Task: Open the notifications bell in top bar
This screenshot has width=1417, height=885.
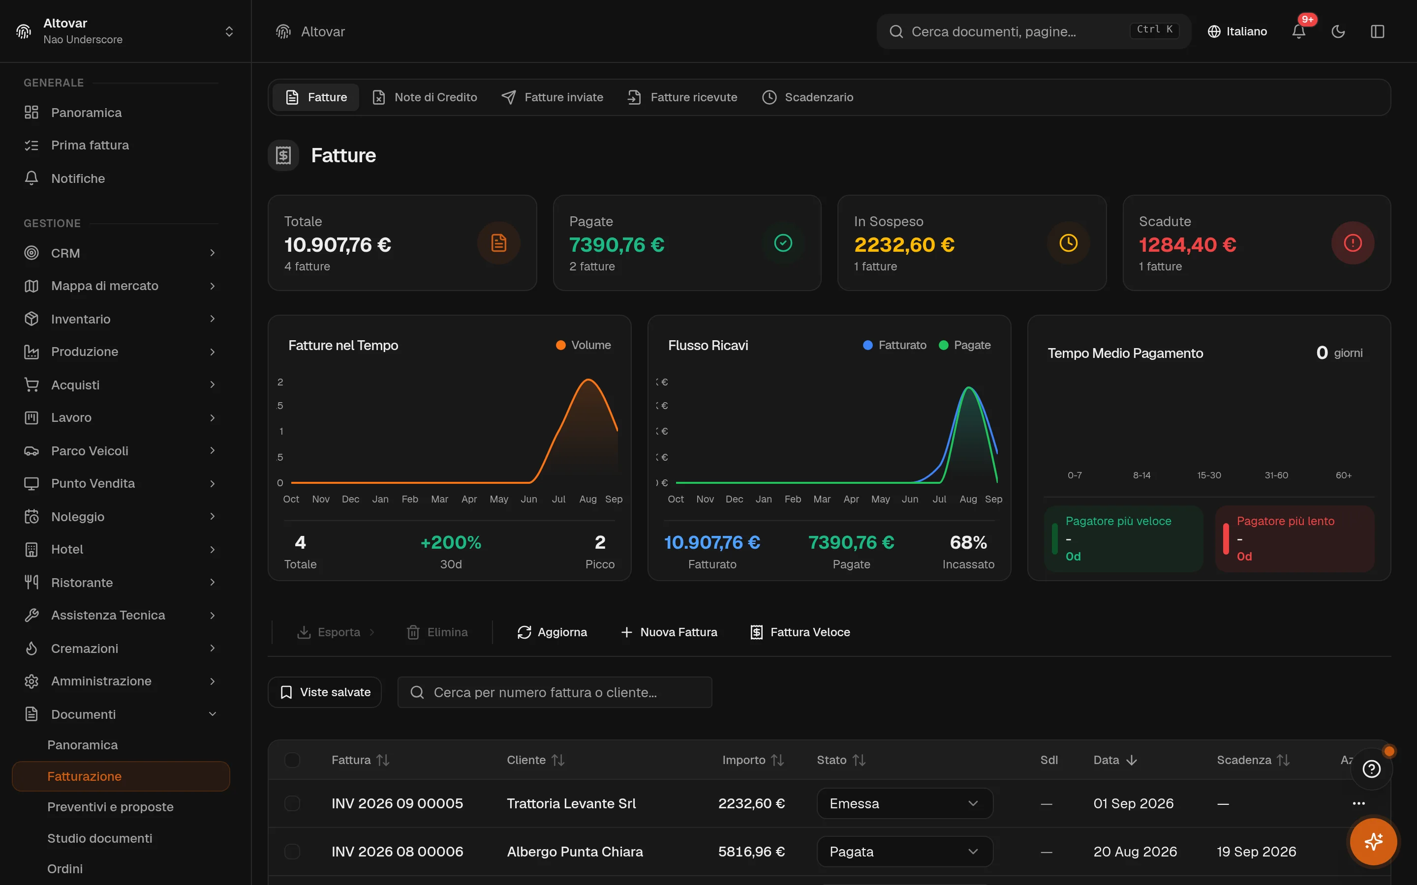Action: tap(1298, 31)
